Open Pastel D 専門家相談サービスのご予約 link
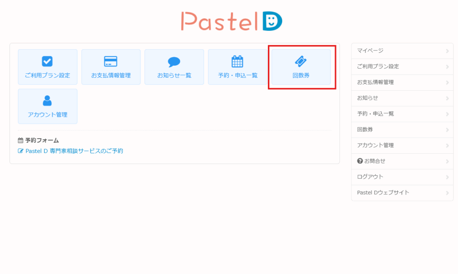 tap(74, 151)
